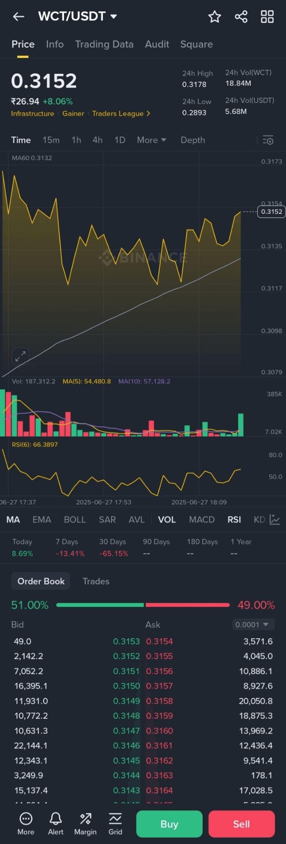Open the share icon
Viewport: 286px width, 844px height.
(x=241, y=17)
